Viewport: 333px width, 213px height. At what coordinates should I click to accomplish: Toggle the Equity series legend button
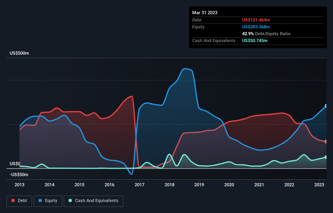48,201
